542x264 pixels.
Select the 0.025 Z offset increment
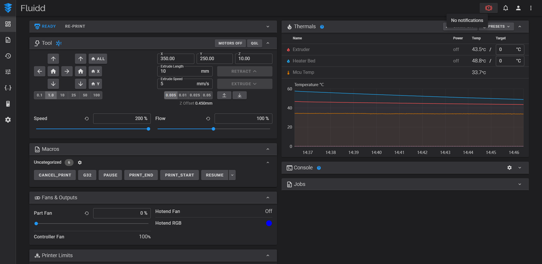[x=195, y=95]
